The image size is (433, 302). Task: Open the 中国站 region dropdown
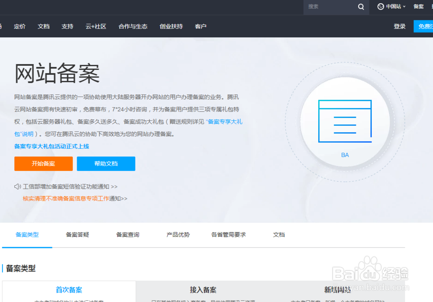click(x=391, y=6)
